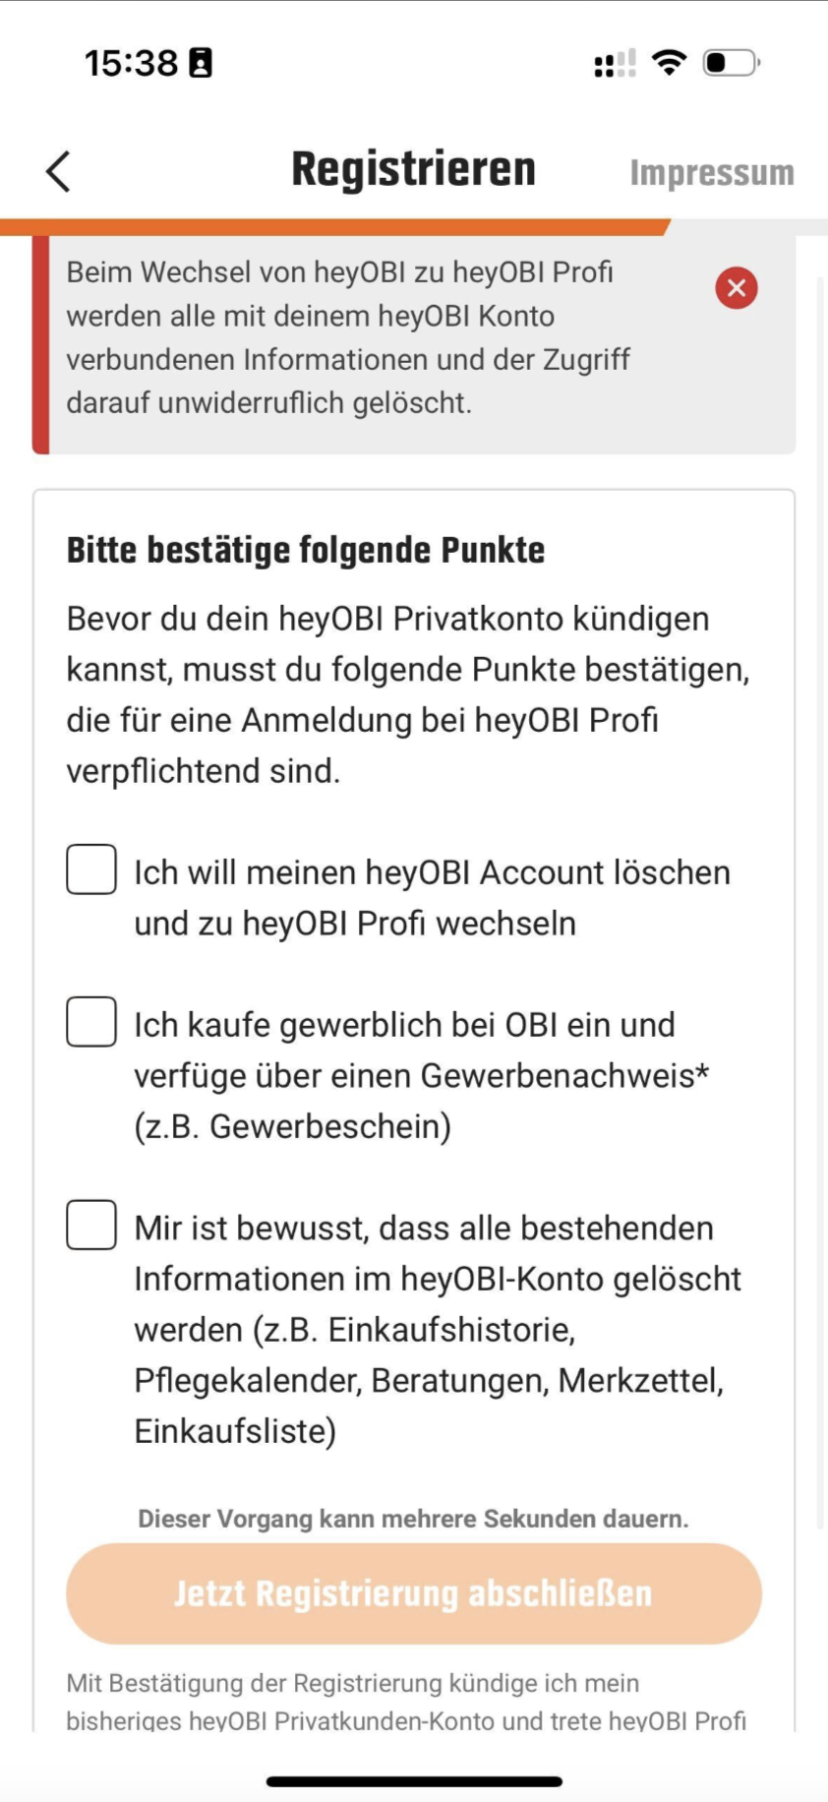Tap the Wi-Fi status icon

pos(670,63)
